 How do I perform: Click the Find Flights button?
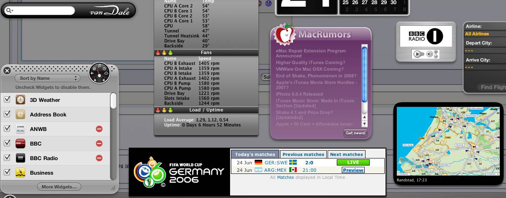[492, 87]
